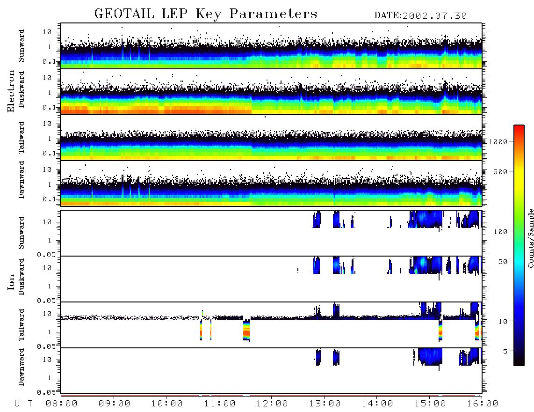Click the "Counts/Sample" colorbar label
534x412 pixels.
530,238
